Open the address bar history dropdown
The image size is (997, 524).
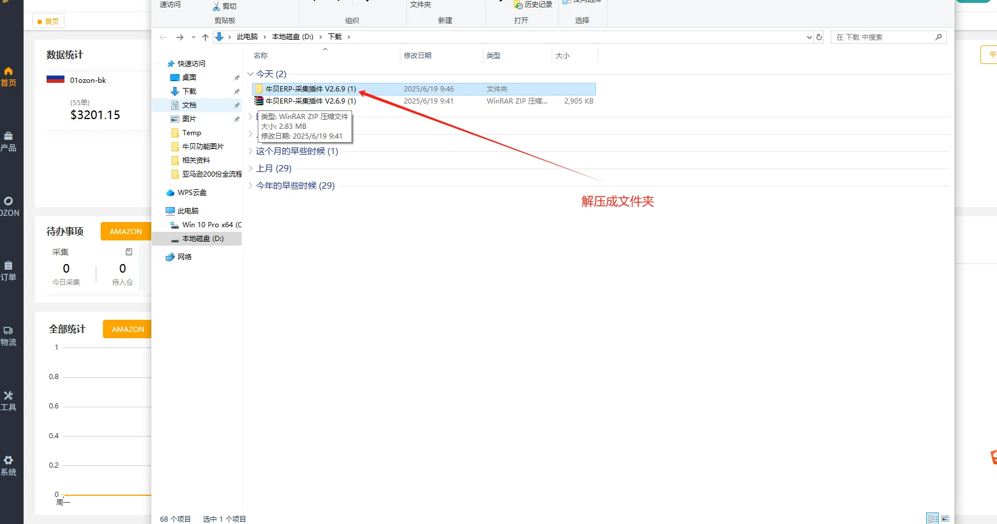809,37
